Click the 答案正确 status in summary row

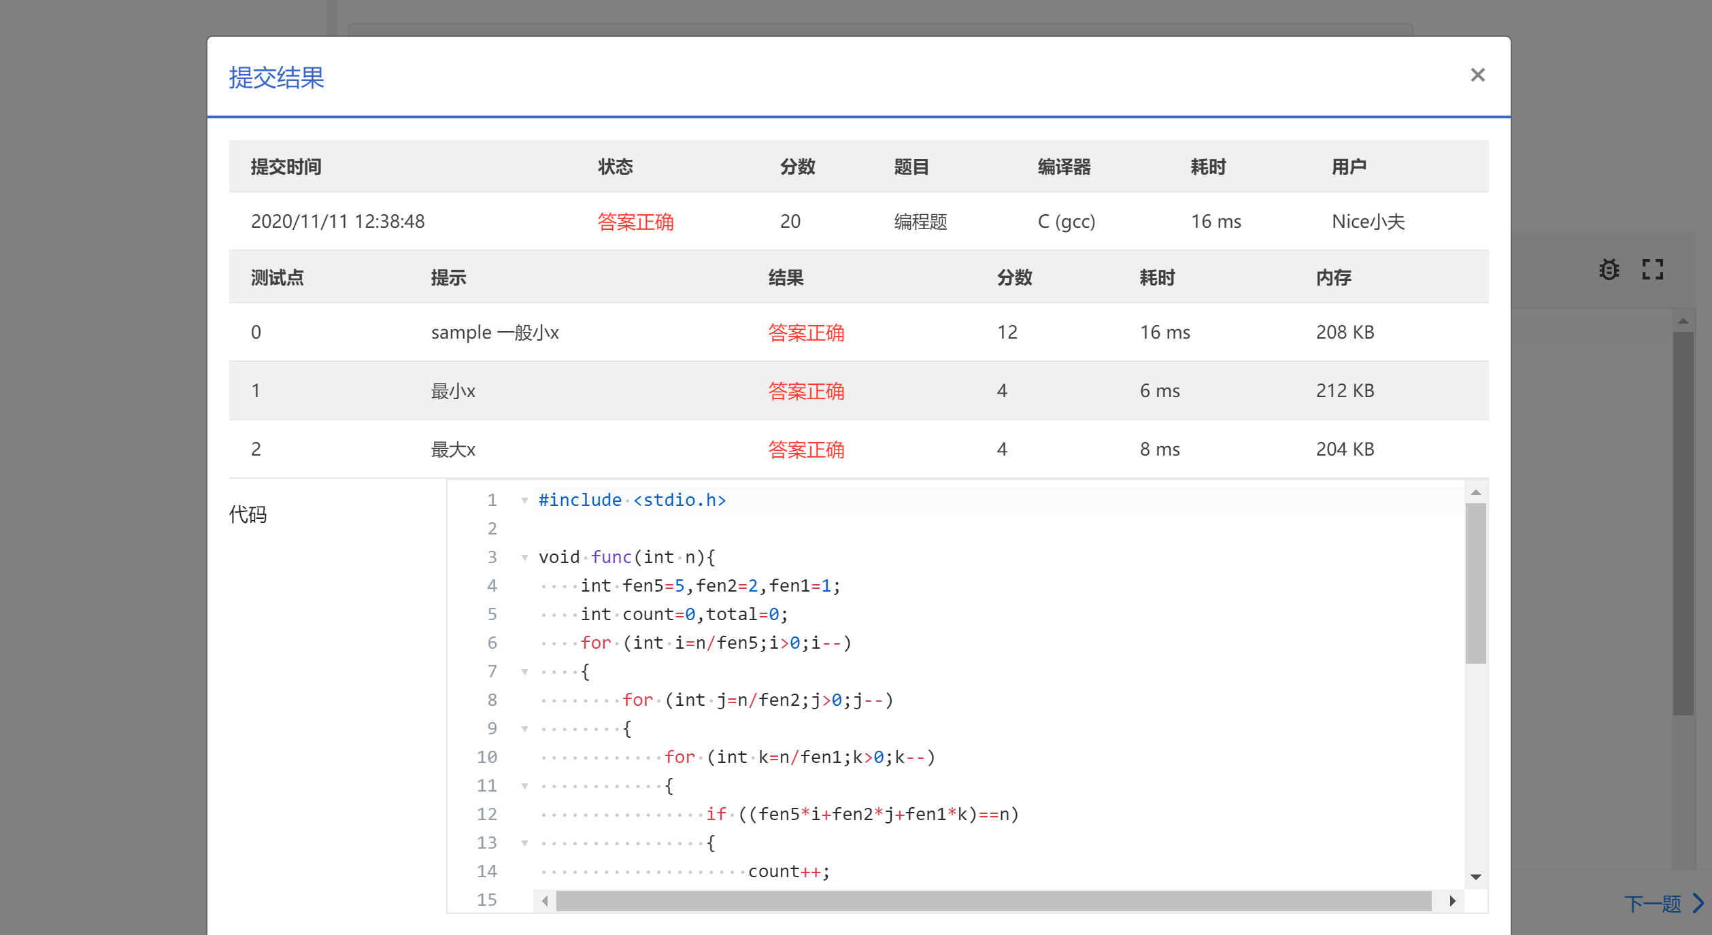[635, 222]
